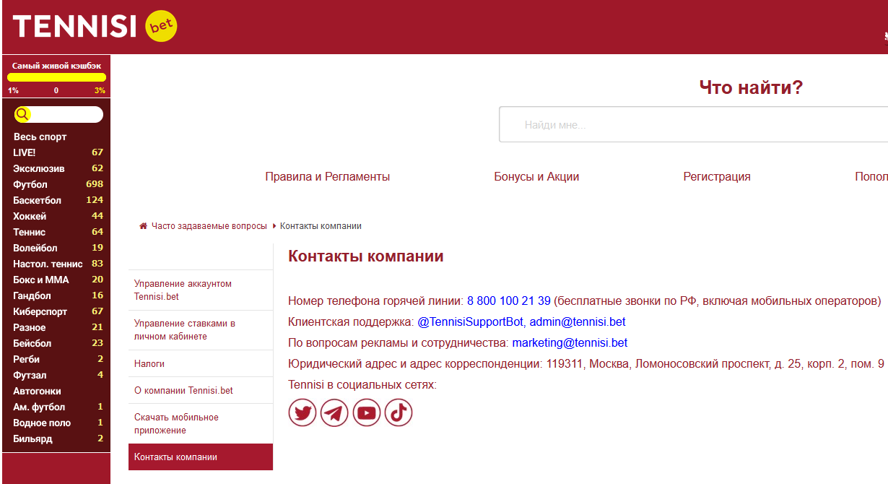This screenshot has height=484, width=888.
Task: Click the Tennisi bet logo
Action: pyautogui.click(x=95, y=27)
